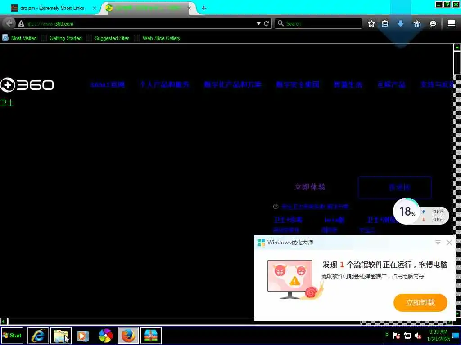Image resolution: width=461 pixels, height=345 pixels.
Task: Open the Windows Start menu
Action: point(12,335)
